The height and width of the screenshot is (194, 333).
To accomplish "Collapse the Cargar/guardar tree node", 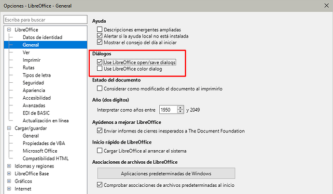I will [9, 129].
